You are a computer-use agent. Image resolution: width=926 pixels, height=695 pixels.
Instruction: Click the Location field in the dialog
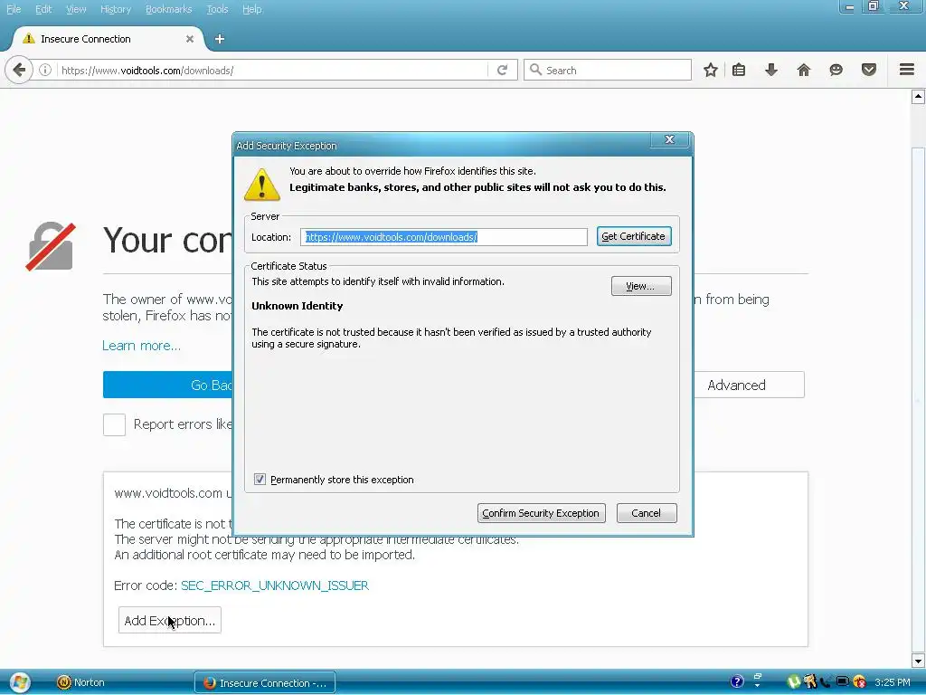[444, 237]
